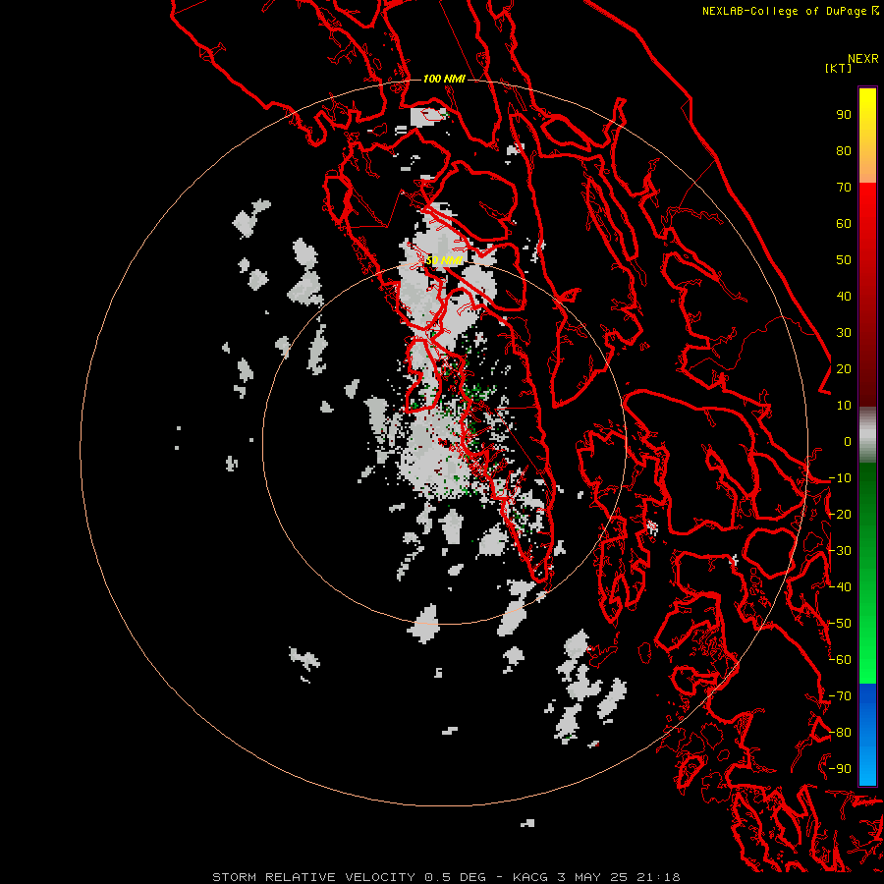Click the gray zero-velocity segment of color bar
The width and height of the screenshot is (884, 884).
pyautogui.click(x=867, y=435)
